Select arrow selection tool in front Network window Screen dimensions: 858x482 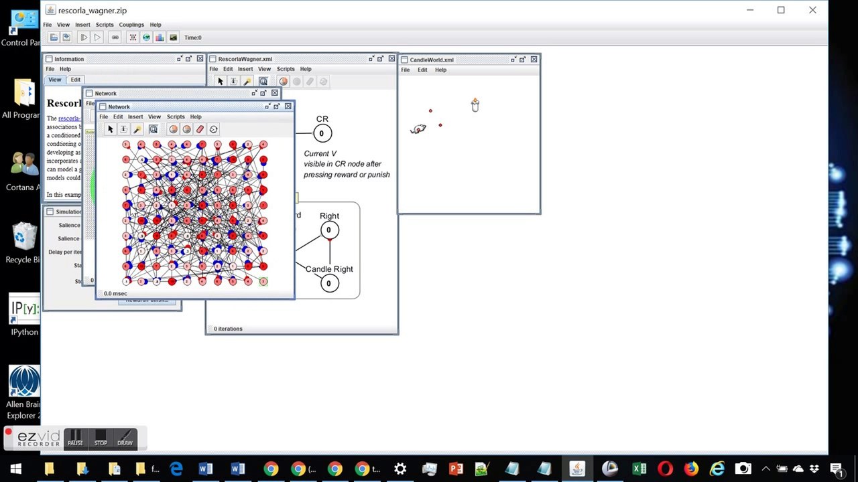[111, 129]
